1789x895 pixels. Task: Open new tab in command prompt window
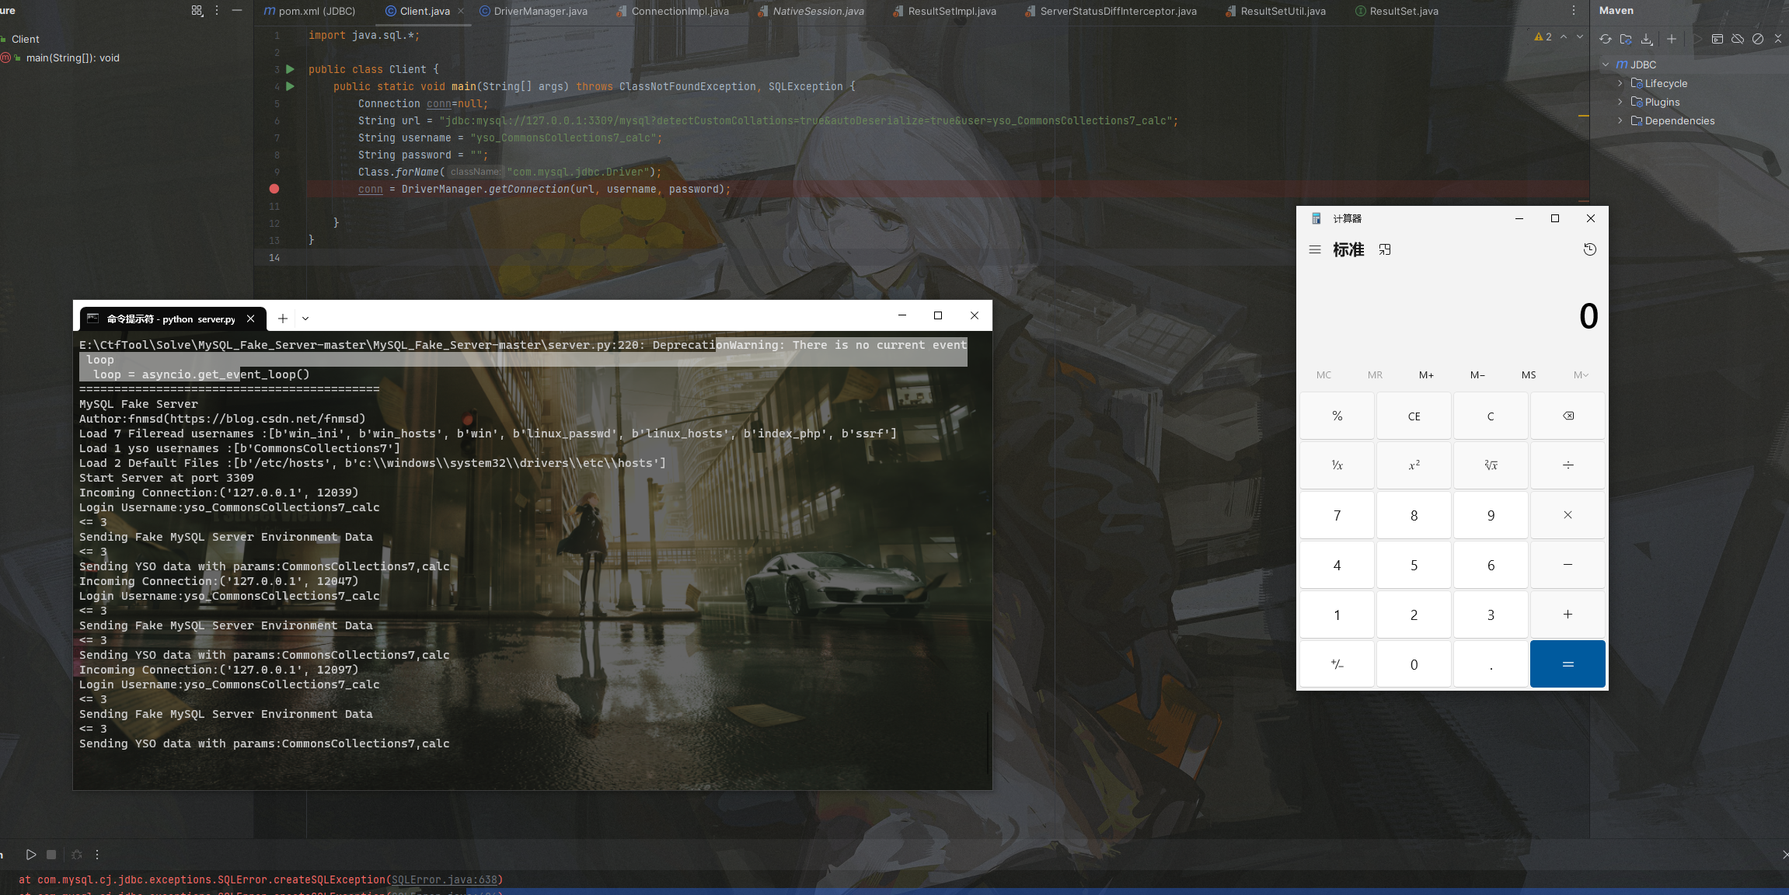pos(283,319)
